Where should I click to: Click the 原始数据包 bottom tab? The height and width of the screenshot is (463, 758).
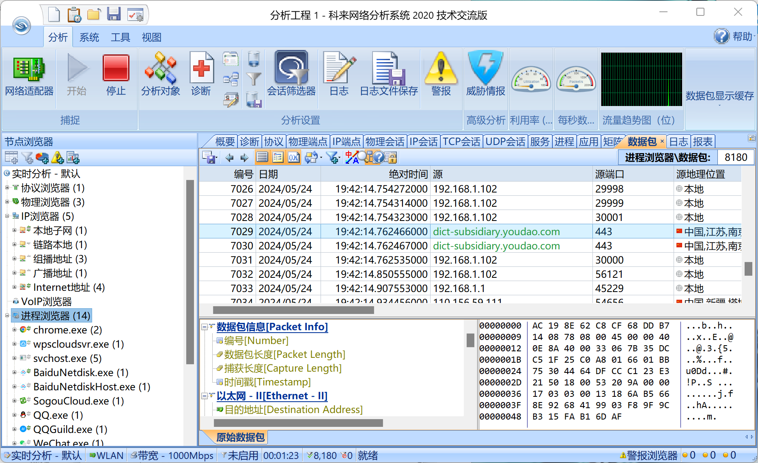click(240, 437)
